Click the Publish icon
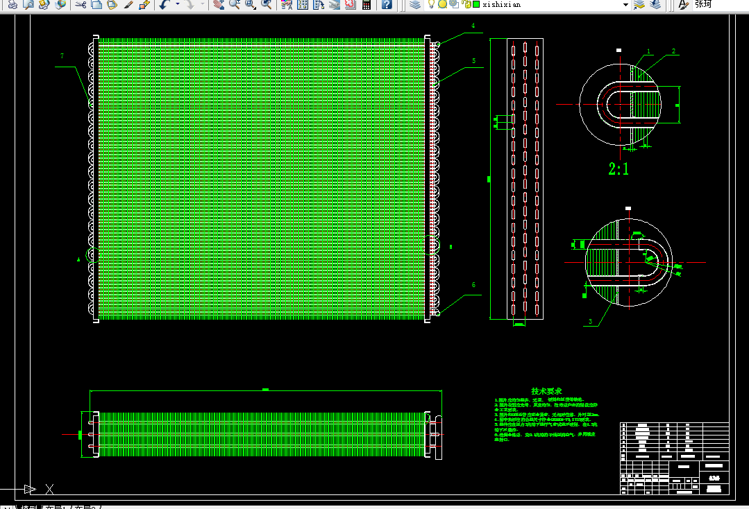Viewport: 749px width, 509px height. click(x=44, y=4)
